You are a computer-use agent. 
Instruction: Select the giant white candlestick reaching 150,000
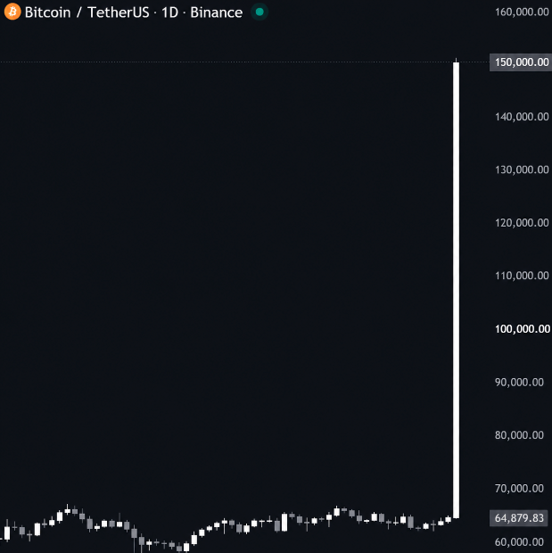pyautogui.click(x=456, y=290)
